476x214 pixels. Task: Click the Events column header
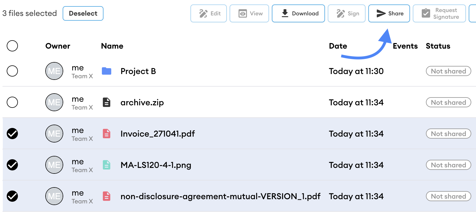coord(405,46)
